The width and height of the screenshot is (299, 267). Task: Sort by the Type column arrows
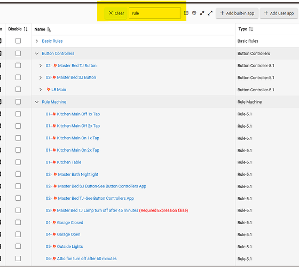(x=251, y=29)
